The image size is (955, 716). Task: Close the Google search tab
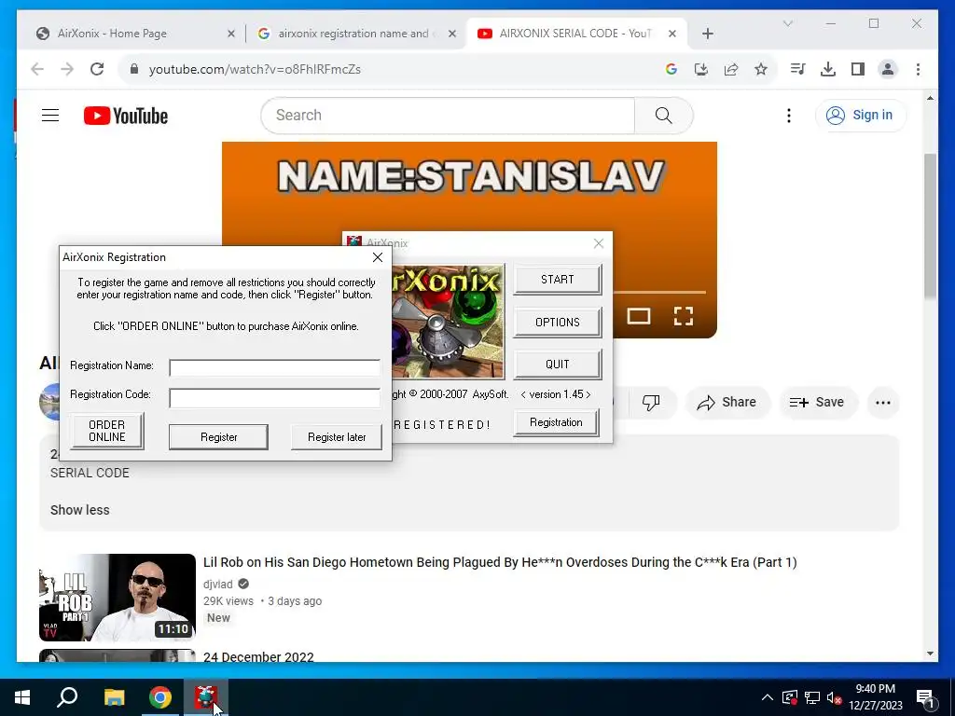[x=452, y=34]
